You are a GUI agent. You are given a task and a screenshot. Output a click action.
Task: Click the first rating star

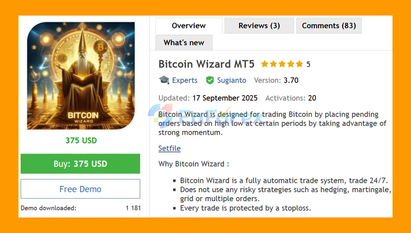[265, 64]
